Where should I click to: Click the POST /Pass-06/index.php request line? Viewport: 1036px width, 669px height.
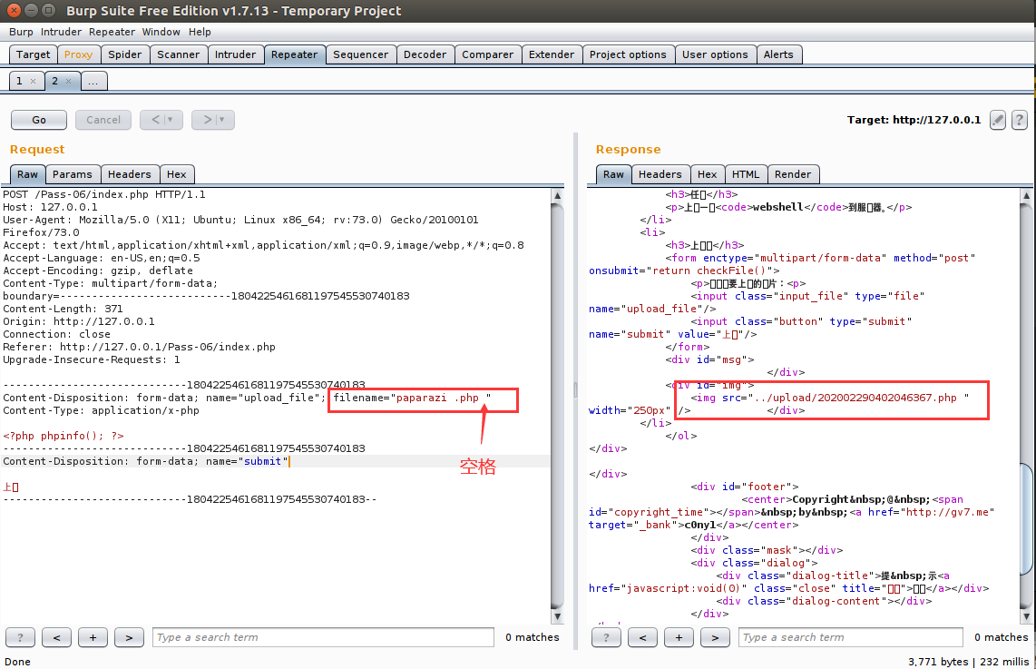pyautogui.click(x=103, y=195)
